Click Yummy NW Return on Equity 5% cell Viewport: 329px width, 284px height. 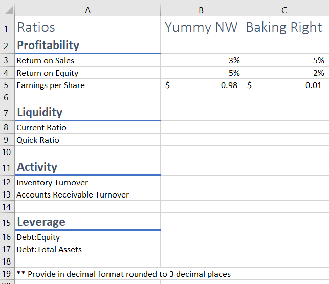(x=201, y=73)
